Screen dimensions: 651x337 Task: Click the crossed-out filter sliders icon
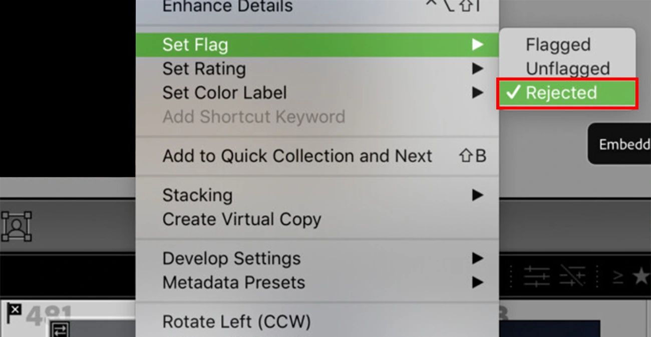pos(572,276)
